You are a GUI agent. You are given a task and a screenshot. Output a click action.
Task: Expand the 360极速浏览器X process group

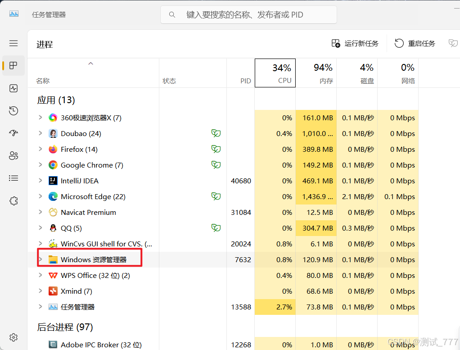pos(41,118)
